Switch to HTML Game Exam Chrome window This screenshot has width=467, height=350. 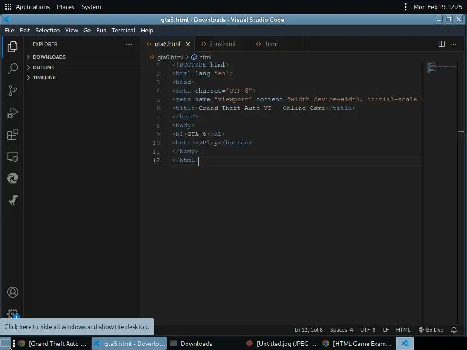[357, 344]
